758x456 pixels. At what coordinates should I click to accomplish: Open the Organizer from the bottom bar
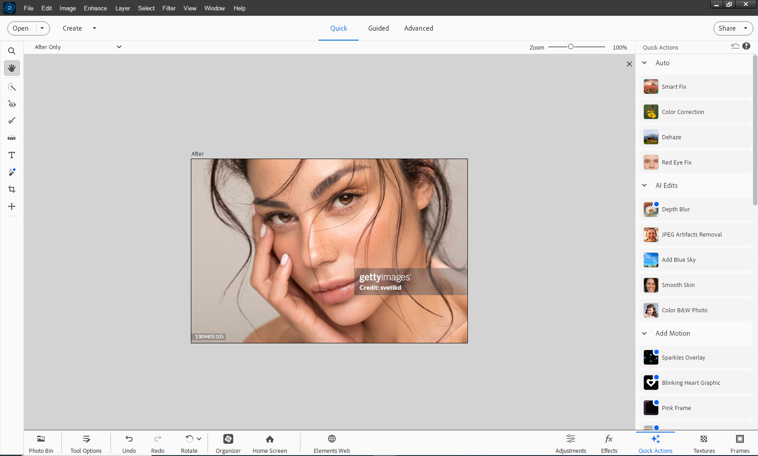pyautogui.click(x=228, y=443)
